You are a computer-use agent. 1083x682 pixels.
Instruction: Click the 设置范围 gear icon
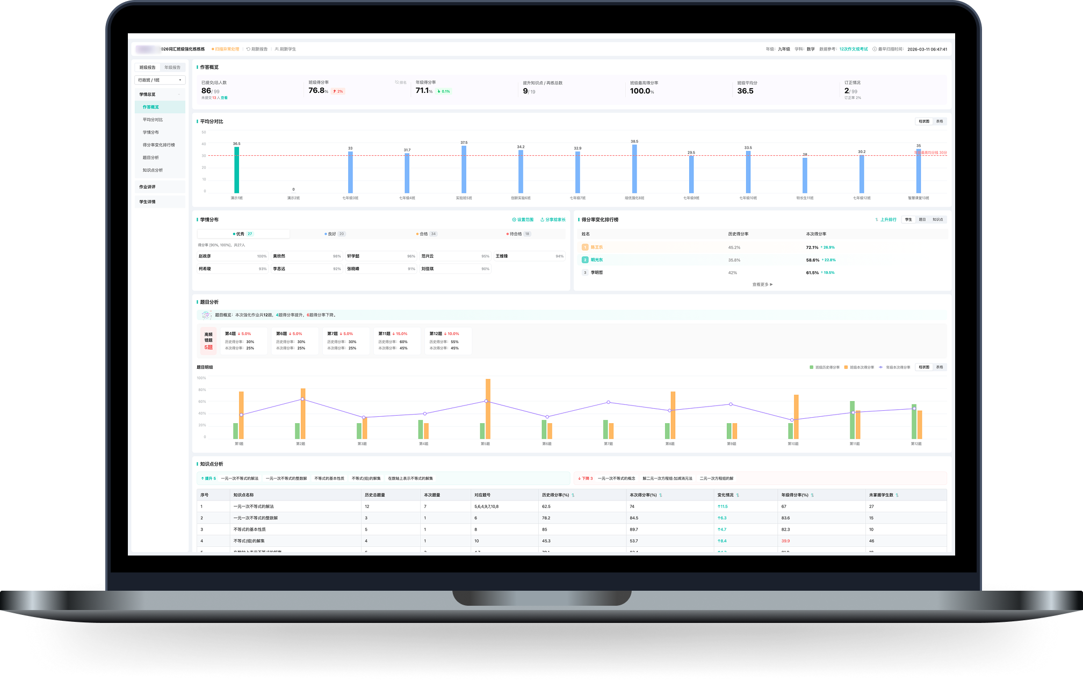[x=514, y=220]
